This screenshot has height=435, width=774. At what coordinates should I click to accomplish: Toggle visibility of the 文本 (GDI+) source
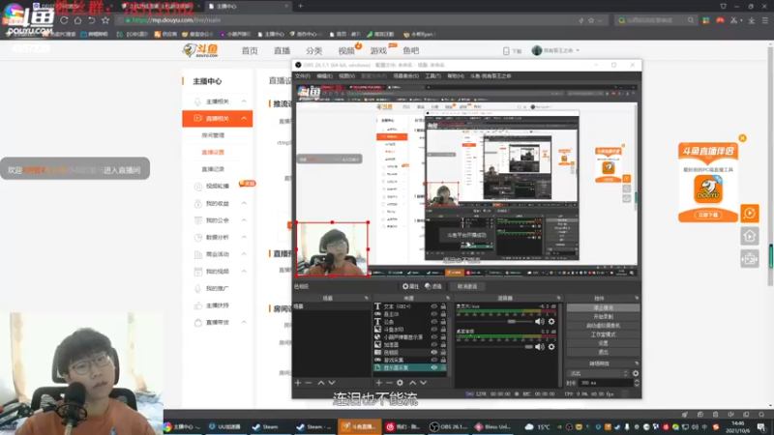pyautogui.click(x=433, y=306)
